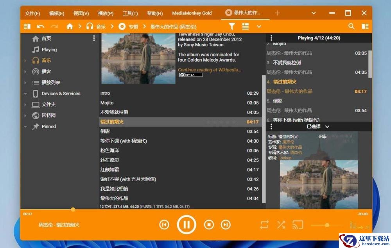
Task: Switch to the 最伟大的作品 tab
Action: (x=246, y=13)
